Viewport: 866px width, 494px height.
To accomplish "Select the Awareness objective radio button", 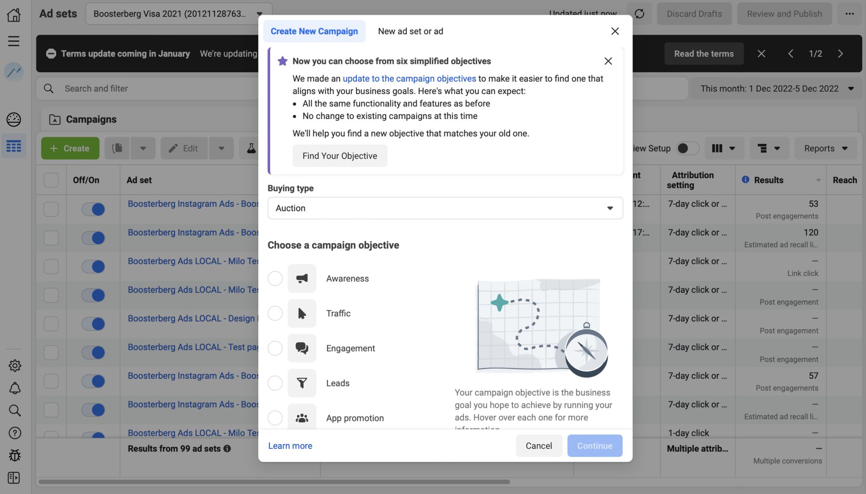I will (275, 279).
